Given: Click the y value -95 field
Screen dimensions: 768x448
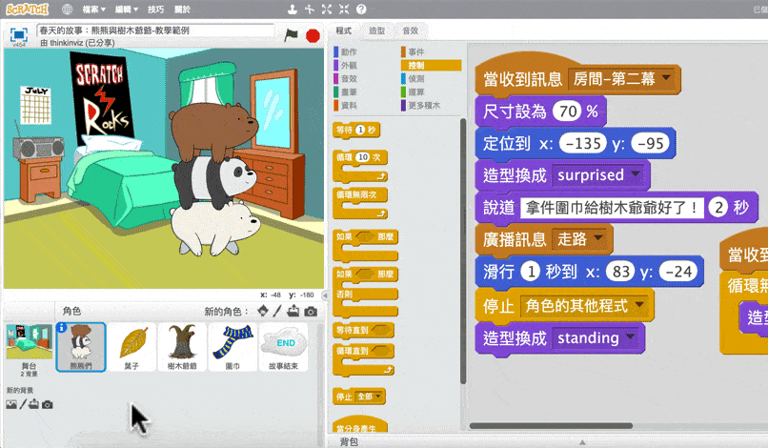Looking at the screenshot, I should click(651, 143).
